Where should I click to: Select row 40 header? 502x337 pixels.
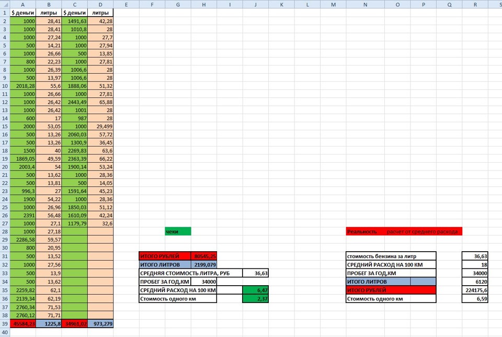tap(5, 332)
